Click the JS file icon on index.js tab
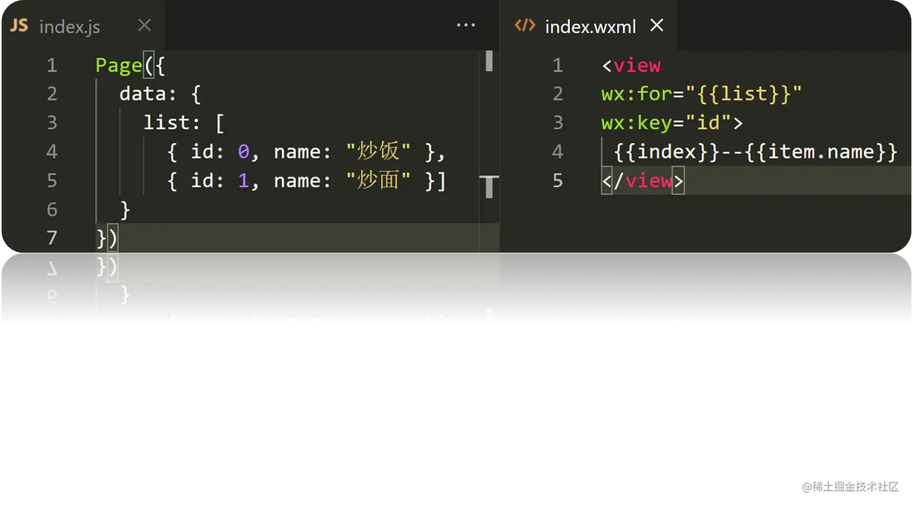This screenshot has height=507, width=913. [19, 25]
